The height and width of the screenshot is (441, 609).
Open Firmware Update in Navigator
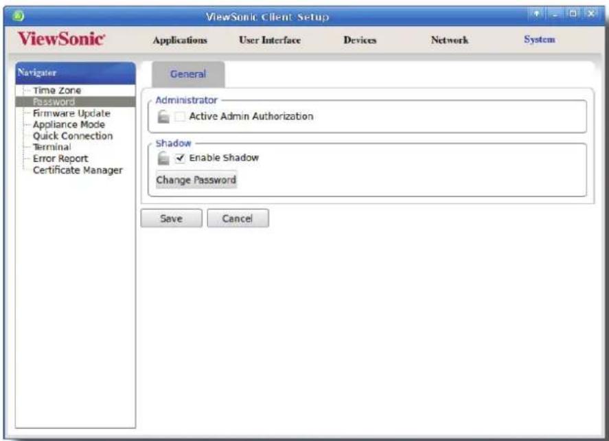tap(71, 113)
